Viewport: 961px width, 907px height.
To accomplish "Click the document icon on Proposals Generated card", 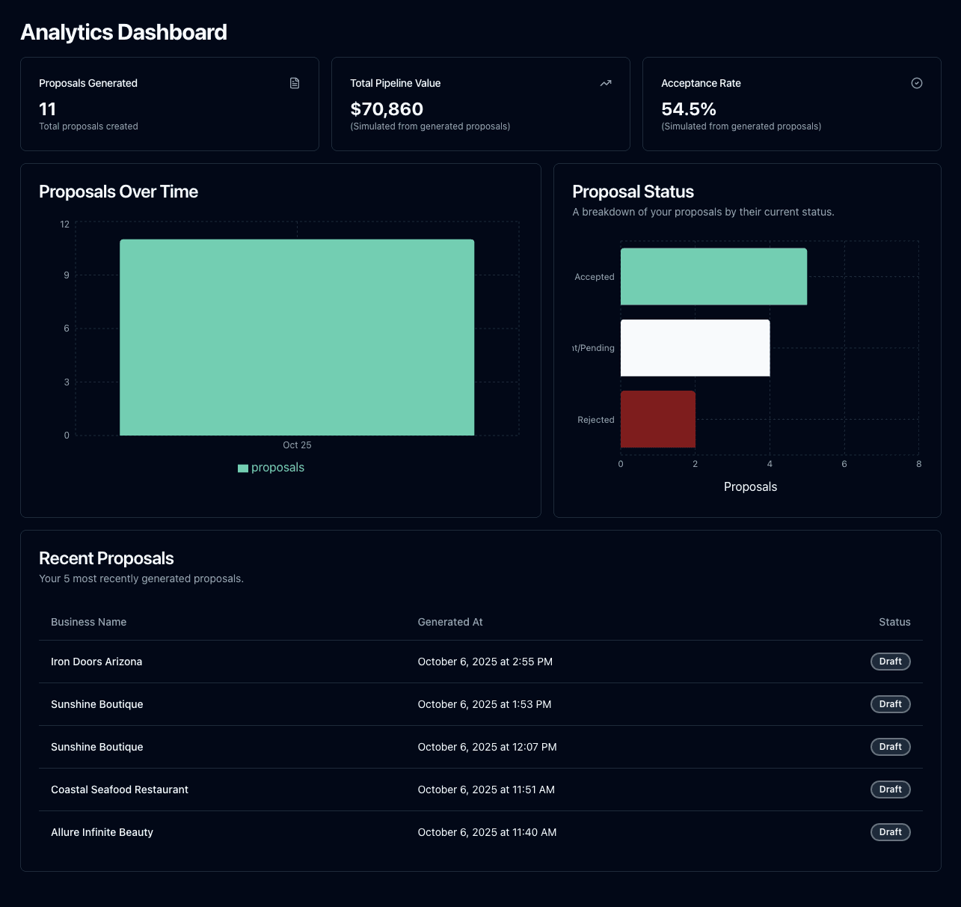I will [x=294, y=83].
